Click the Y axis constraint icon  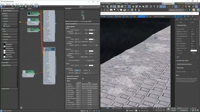pyautogui.click(x=154, y=7)
